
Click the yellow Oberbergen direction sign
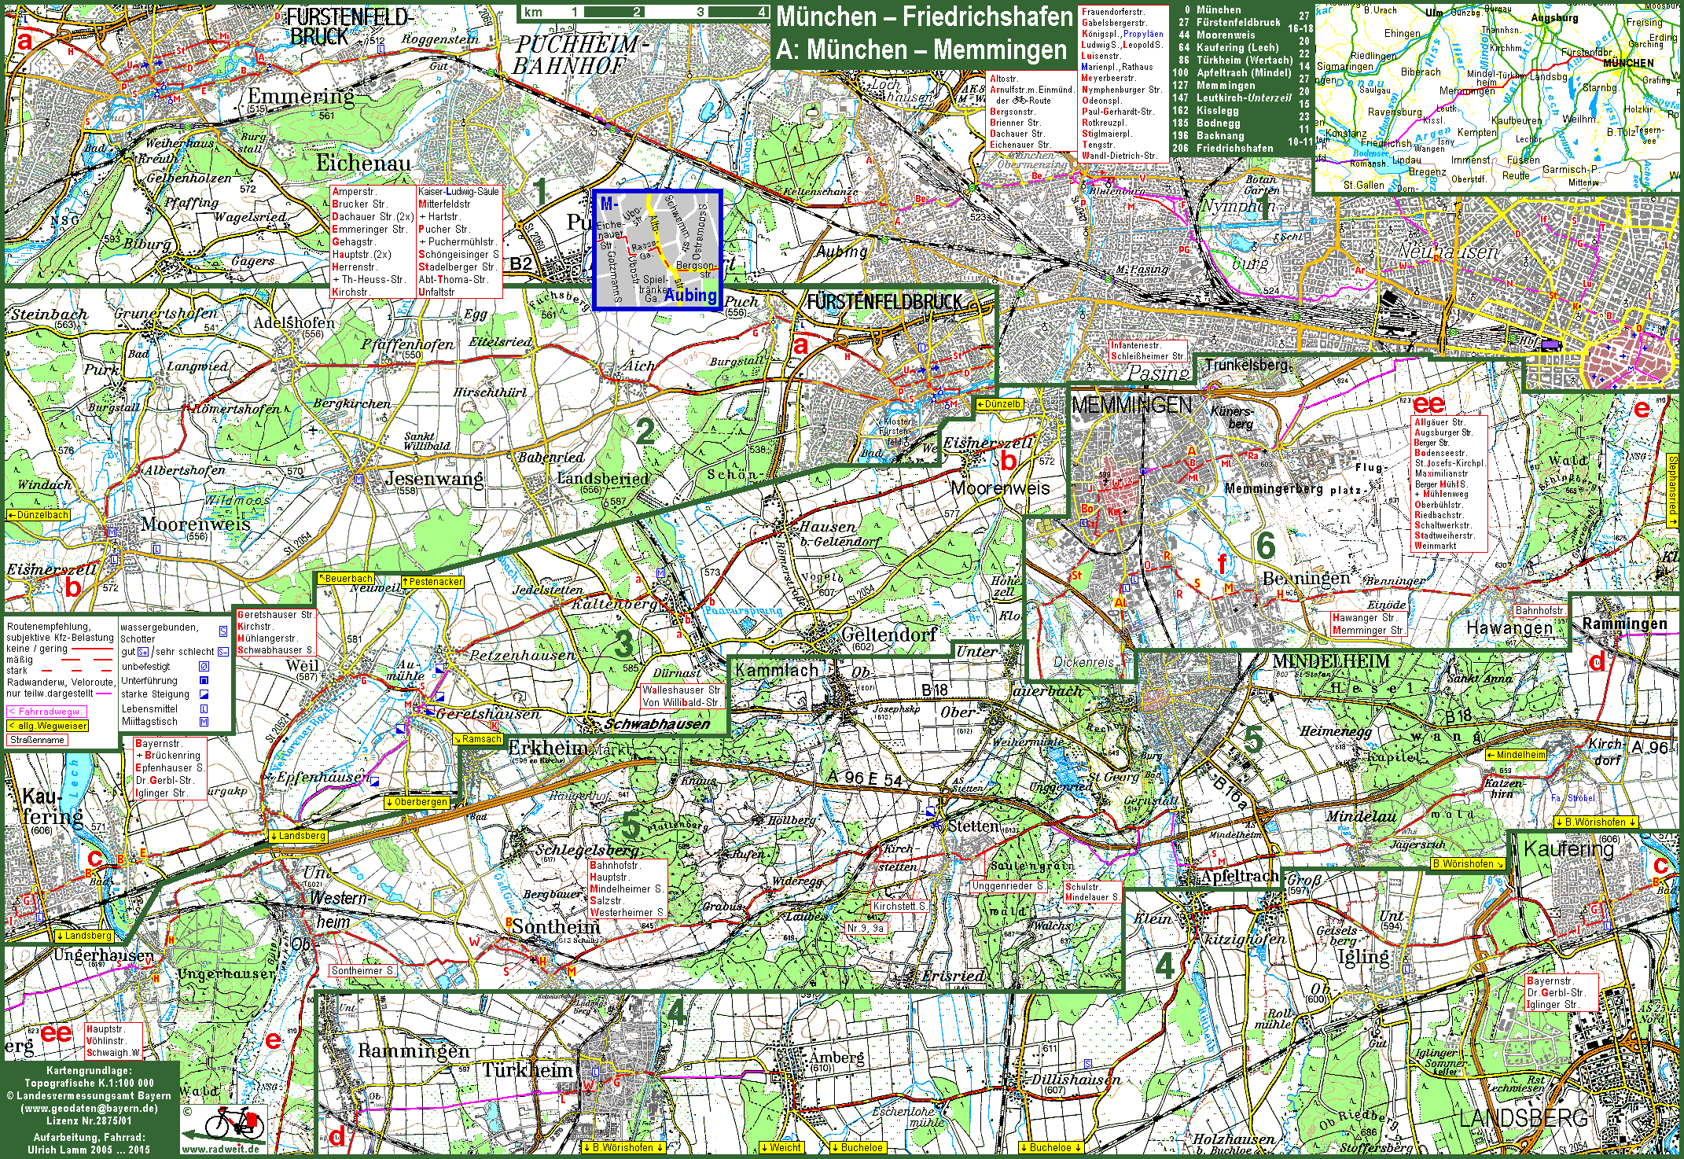click(417, 802)
